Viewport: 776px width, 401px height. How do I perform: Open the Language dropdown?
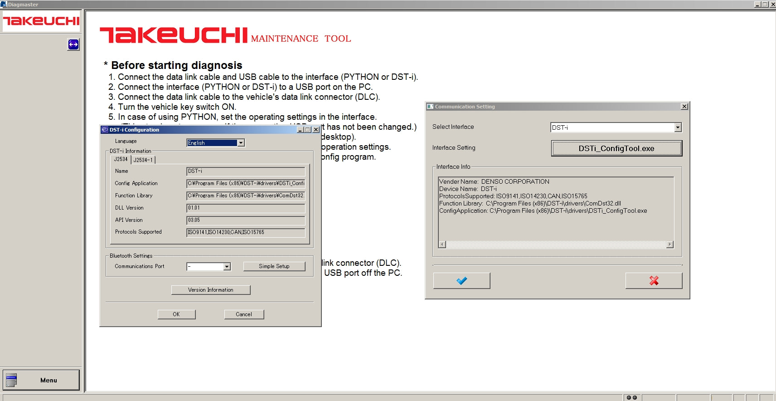pos(241,143)
